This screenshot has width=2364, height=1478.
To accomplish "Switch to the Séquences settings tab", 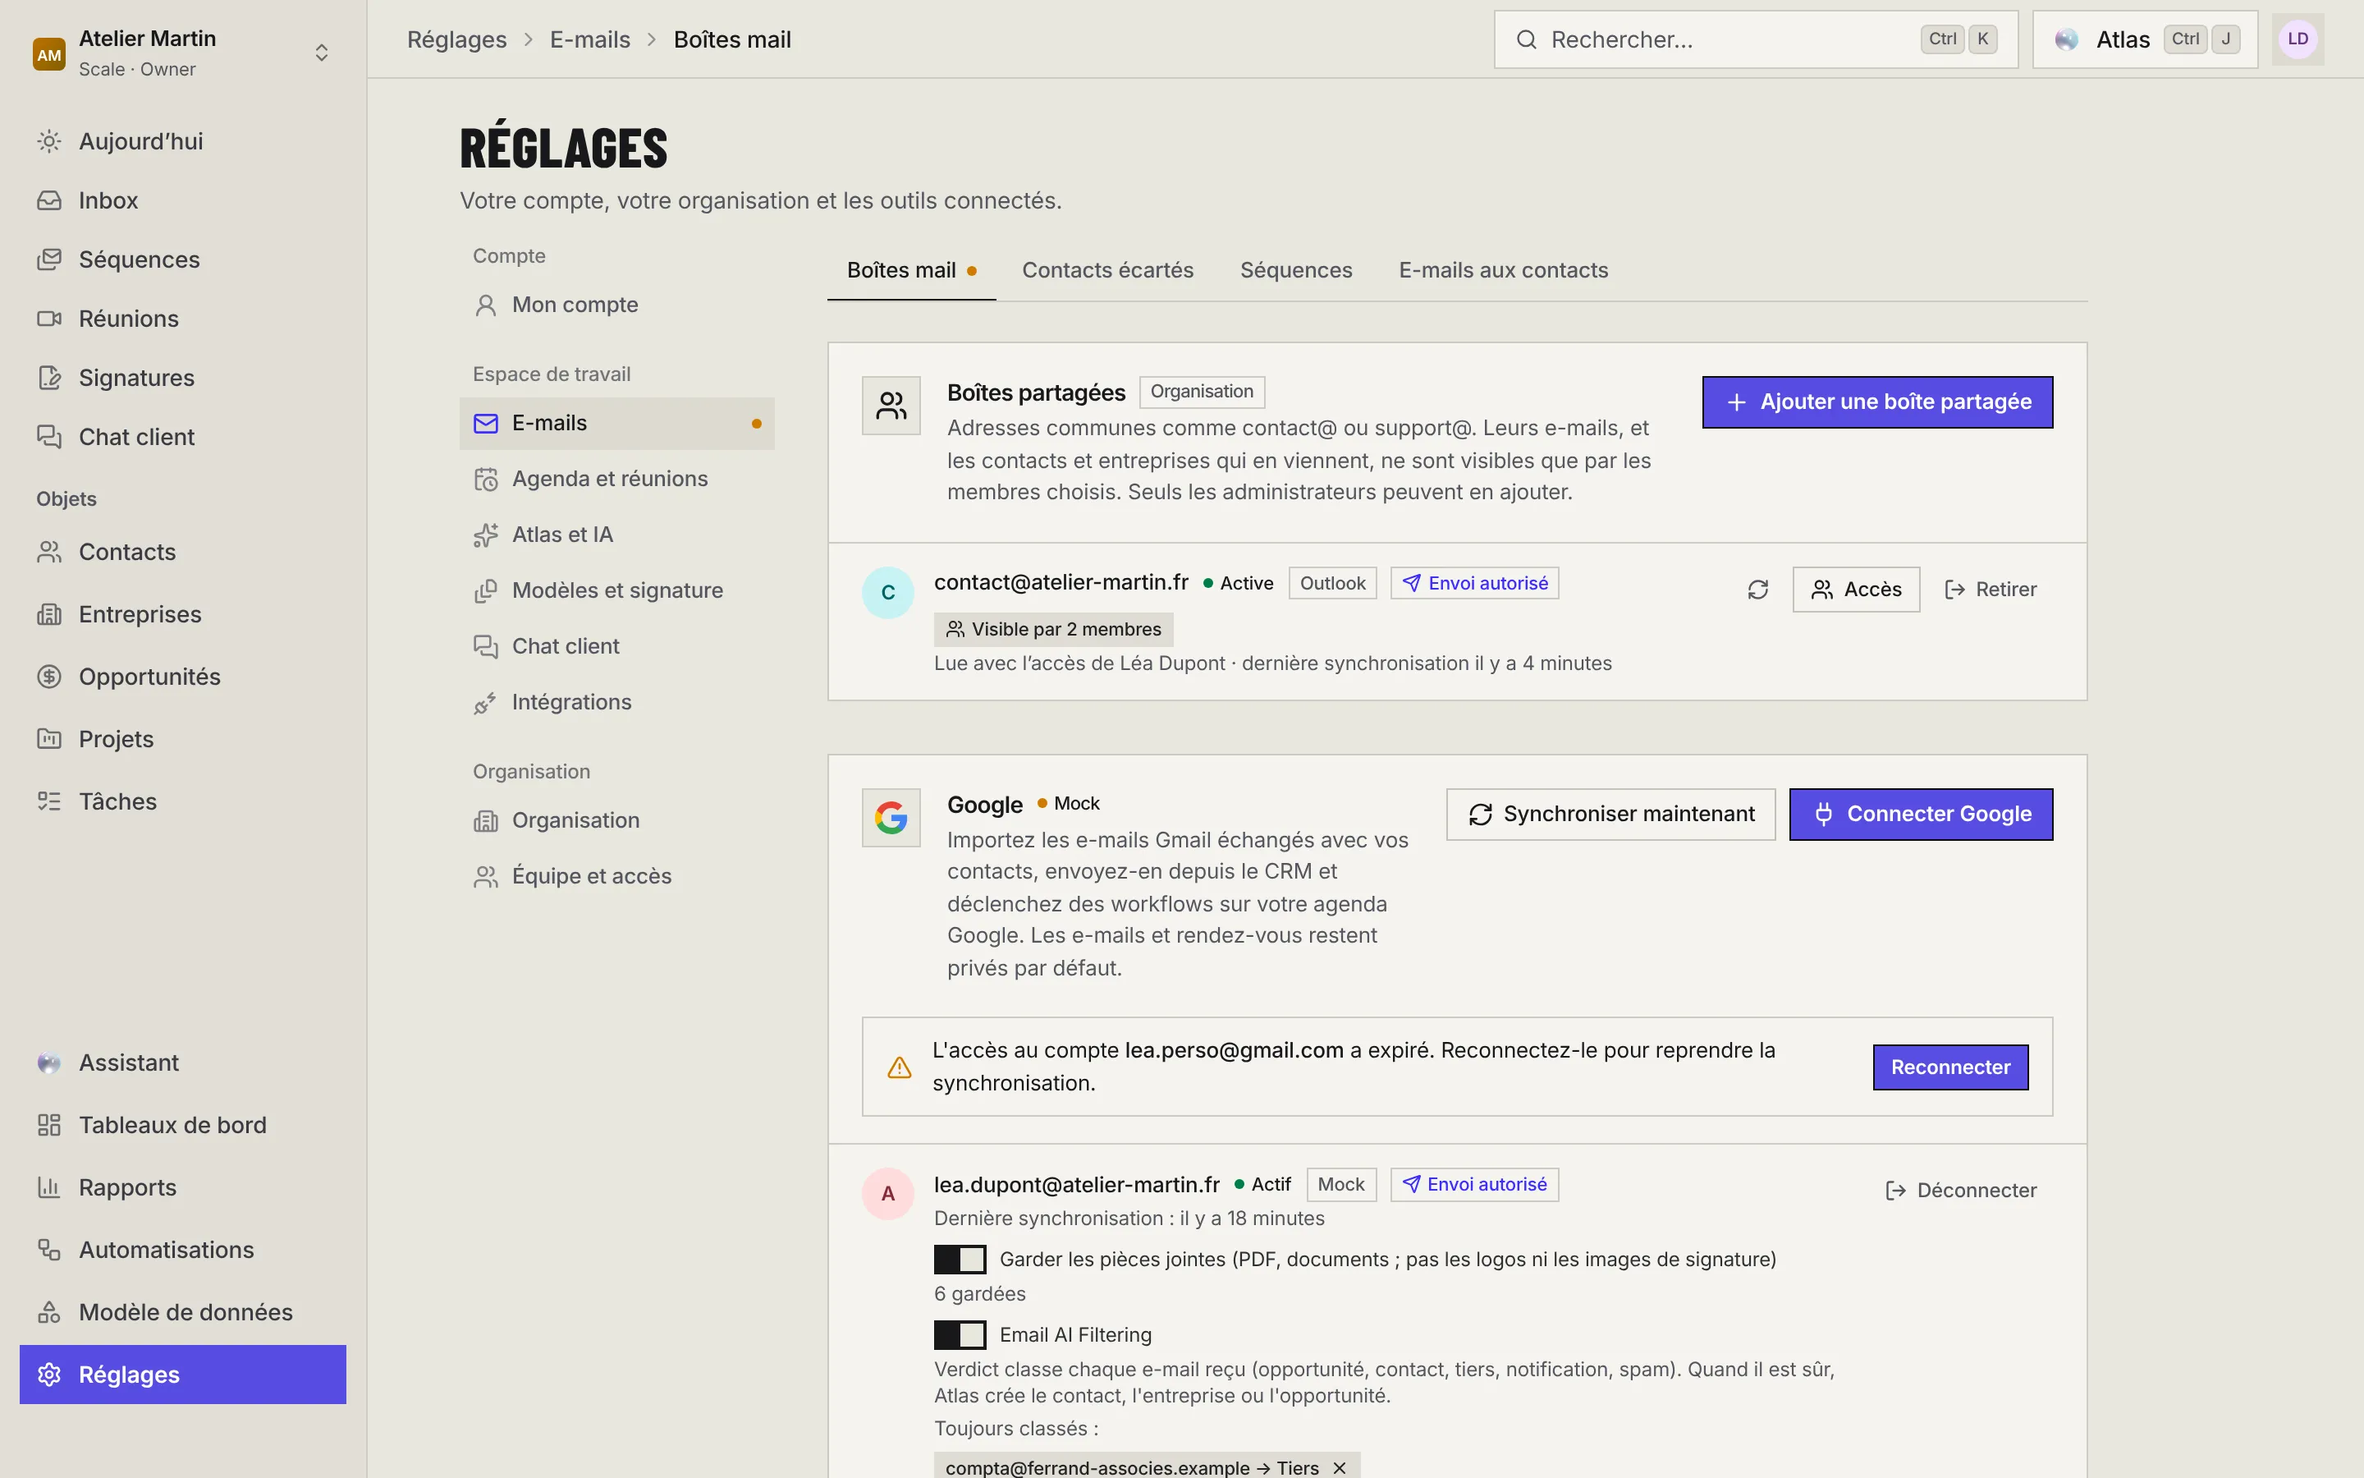I will coord(1295,271).
